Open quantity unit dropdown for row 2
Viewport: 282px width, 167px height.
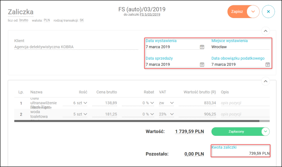[85, 114]
